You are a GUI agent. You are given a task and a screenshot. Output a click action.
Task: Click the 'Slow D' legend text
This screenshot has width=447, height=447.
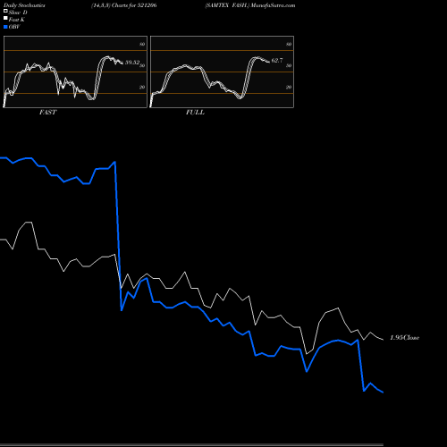point(18,13)
